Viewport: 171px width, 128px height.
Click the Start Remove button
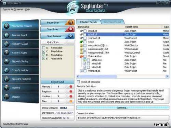[x=57, y=36]
